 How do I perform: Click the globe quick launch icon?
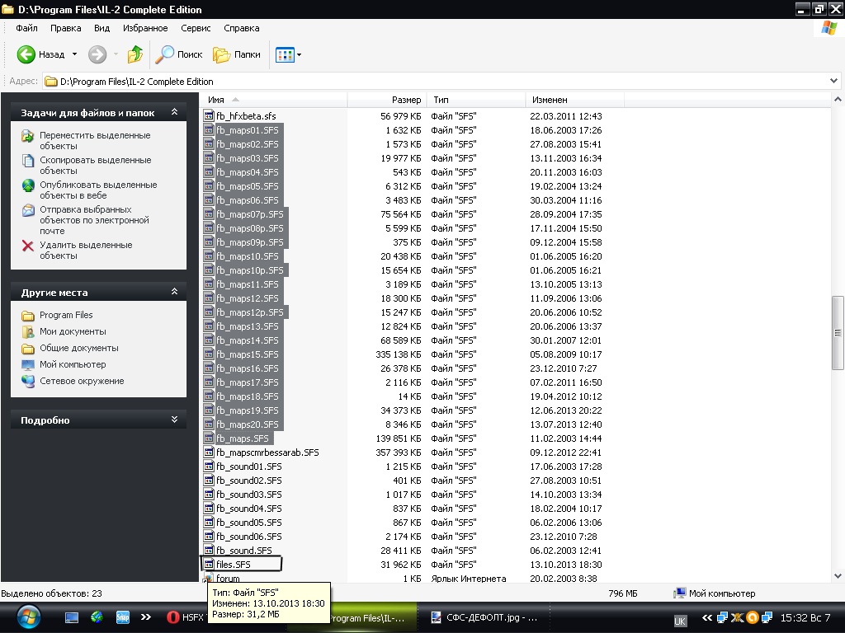pyautogui.click(x=97, y=617)
